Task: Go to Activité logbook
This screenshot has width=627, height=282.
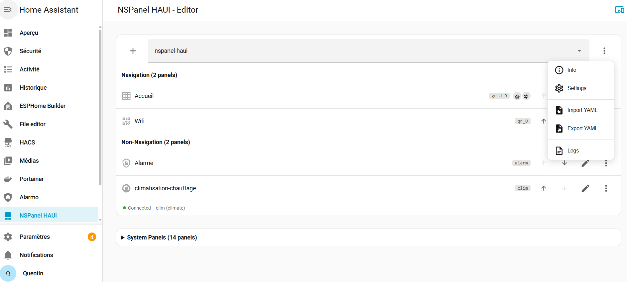Action: (49, 69)
